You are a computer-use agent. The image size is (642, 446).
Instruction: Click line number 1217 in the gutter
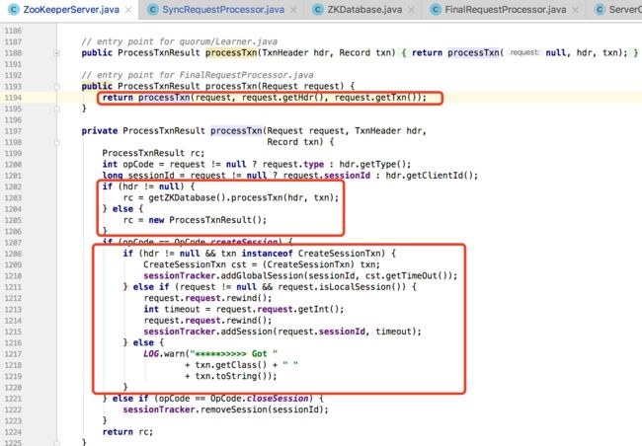click(x=13, y=354)
